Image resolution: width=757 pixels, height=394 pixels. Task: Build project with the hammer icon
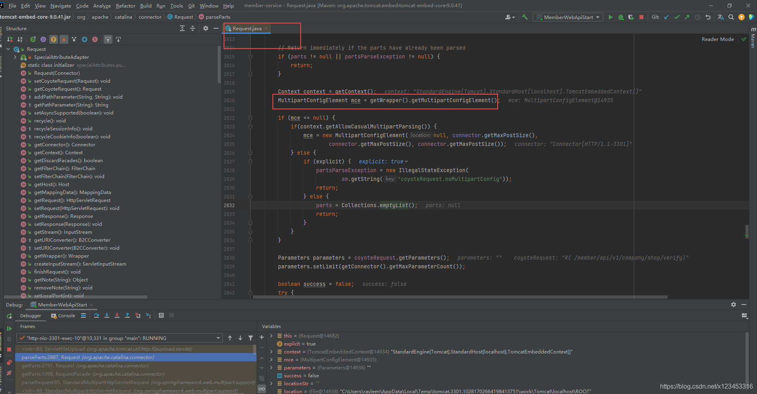(525, 17)
